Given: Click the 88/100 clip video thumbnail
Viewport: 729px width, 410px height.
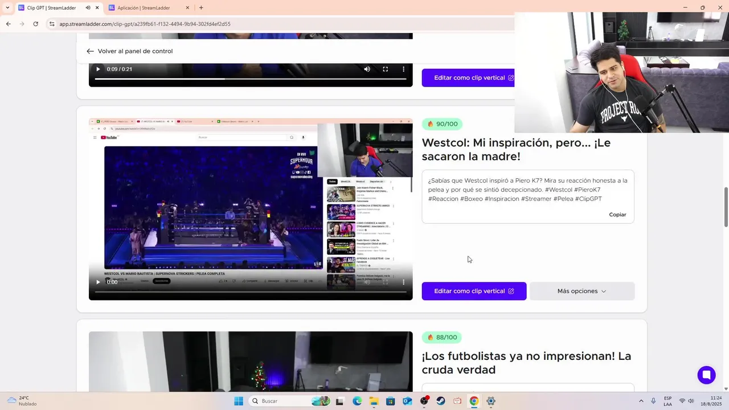Looking at the screenshot, I should point(251,361).
